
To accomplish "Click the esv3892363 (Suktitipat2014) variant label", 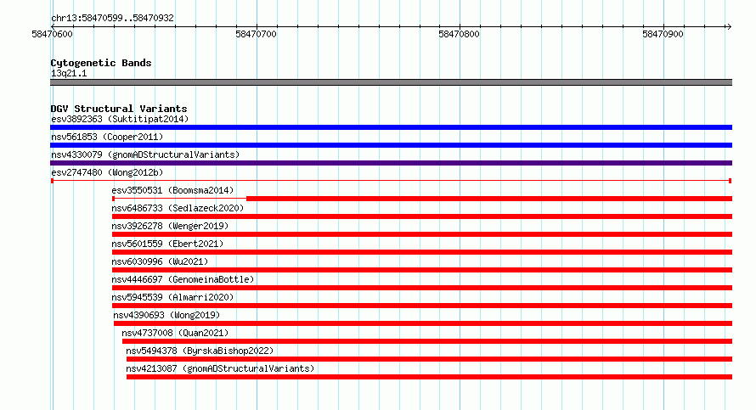I will [120, 119].
